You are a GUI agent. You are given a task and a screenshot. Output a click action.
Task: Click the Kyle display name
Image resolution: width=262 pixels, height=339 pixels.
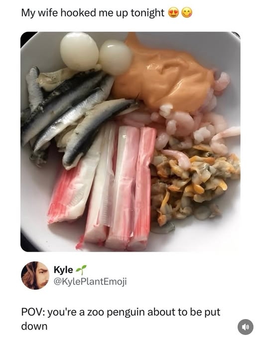[63, 270]
